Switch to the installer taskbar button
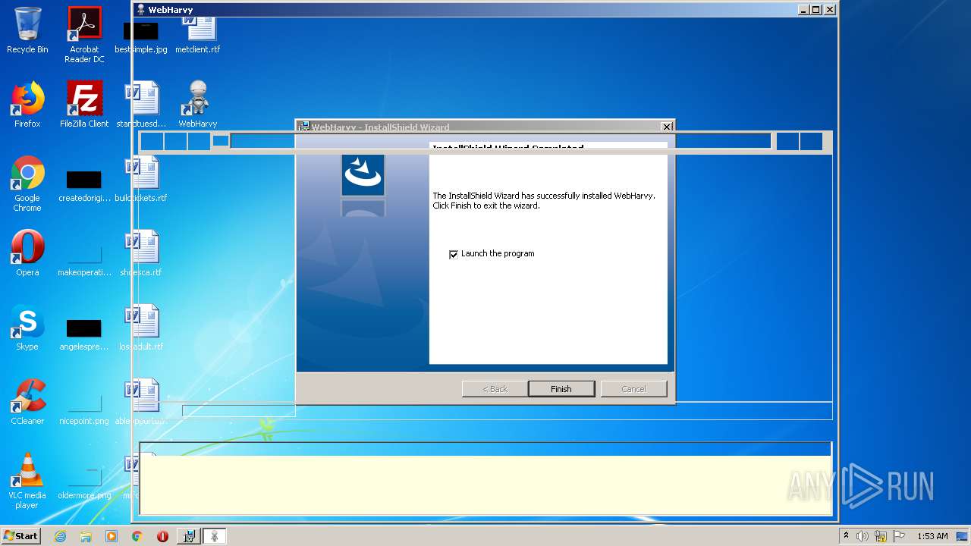The image size is (971, 546). [x=189, y=536]
